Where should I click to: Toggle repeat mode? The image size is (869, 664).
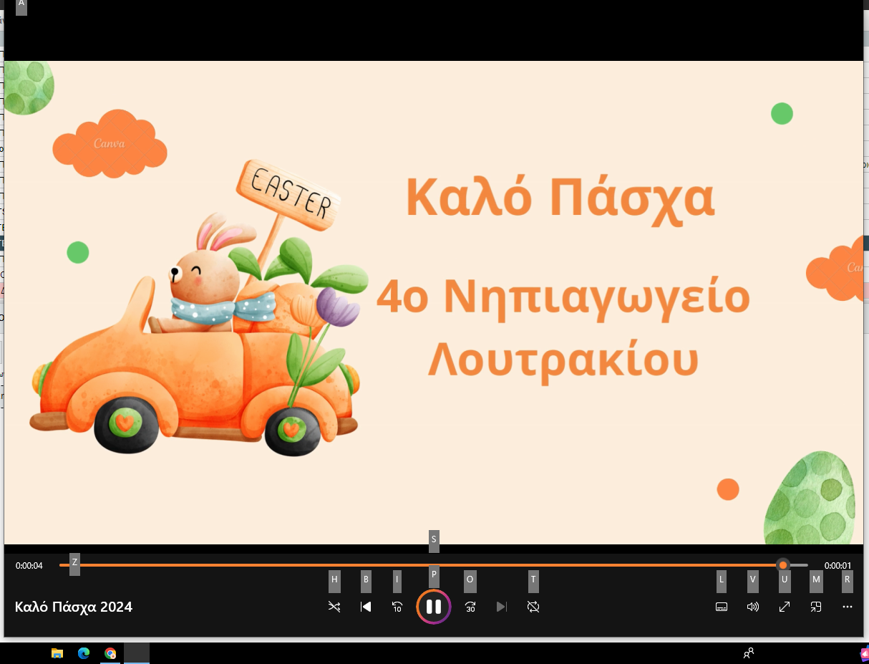coord(533,607)
